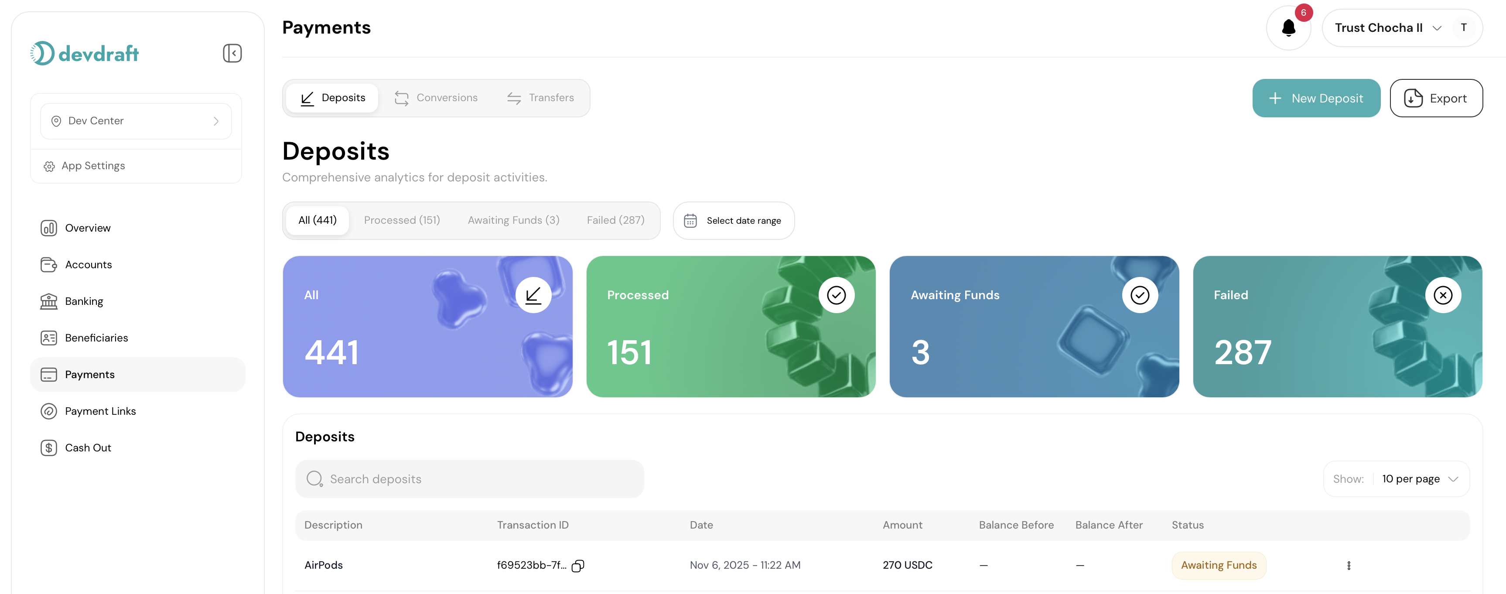1506x594 pixels.
Task: Create a New Deposit
Action: point(1316,98)
